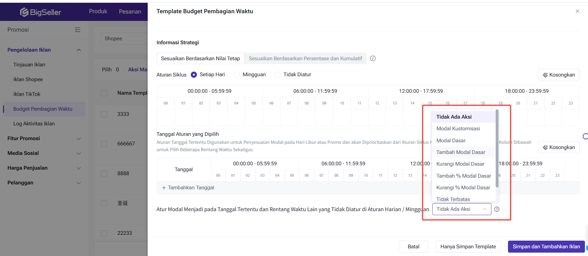Click the BigSeller logo icon
Image resolution: width=588 pixels, height=256 pixels.
click(x=24, y=12)
